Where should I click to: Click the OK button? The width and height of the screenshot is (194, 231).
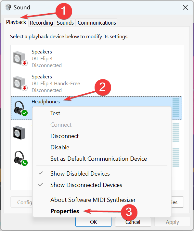click(93, 222)
